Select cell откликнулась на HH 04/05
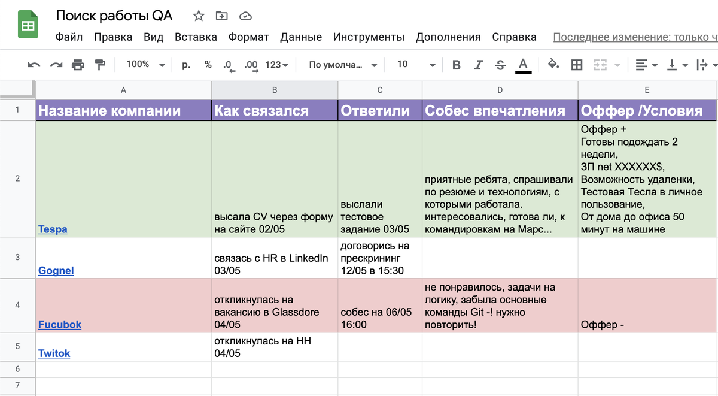Screen dimensions: 718x396 pos(275,347)
